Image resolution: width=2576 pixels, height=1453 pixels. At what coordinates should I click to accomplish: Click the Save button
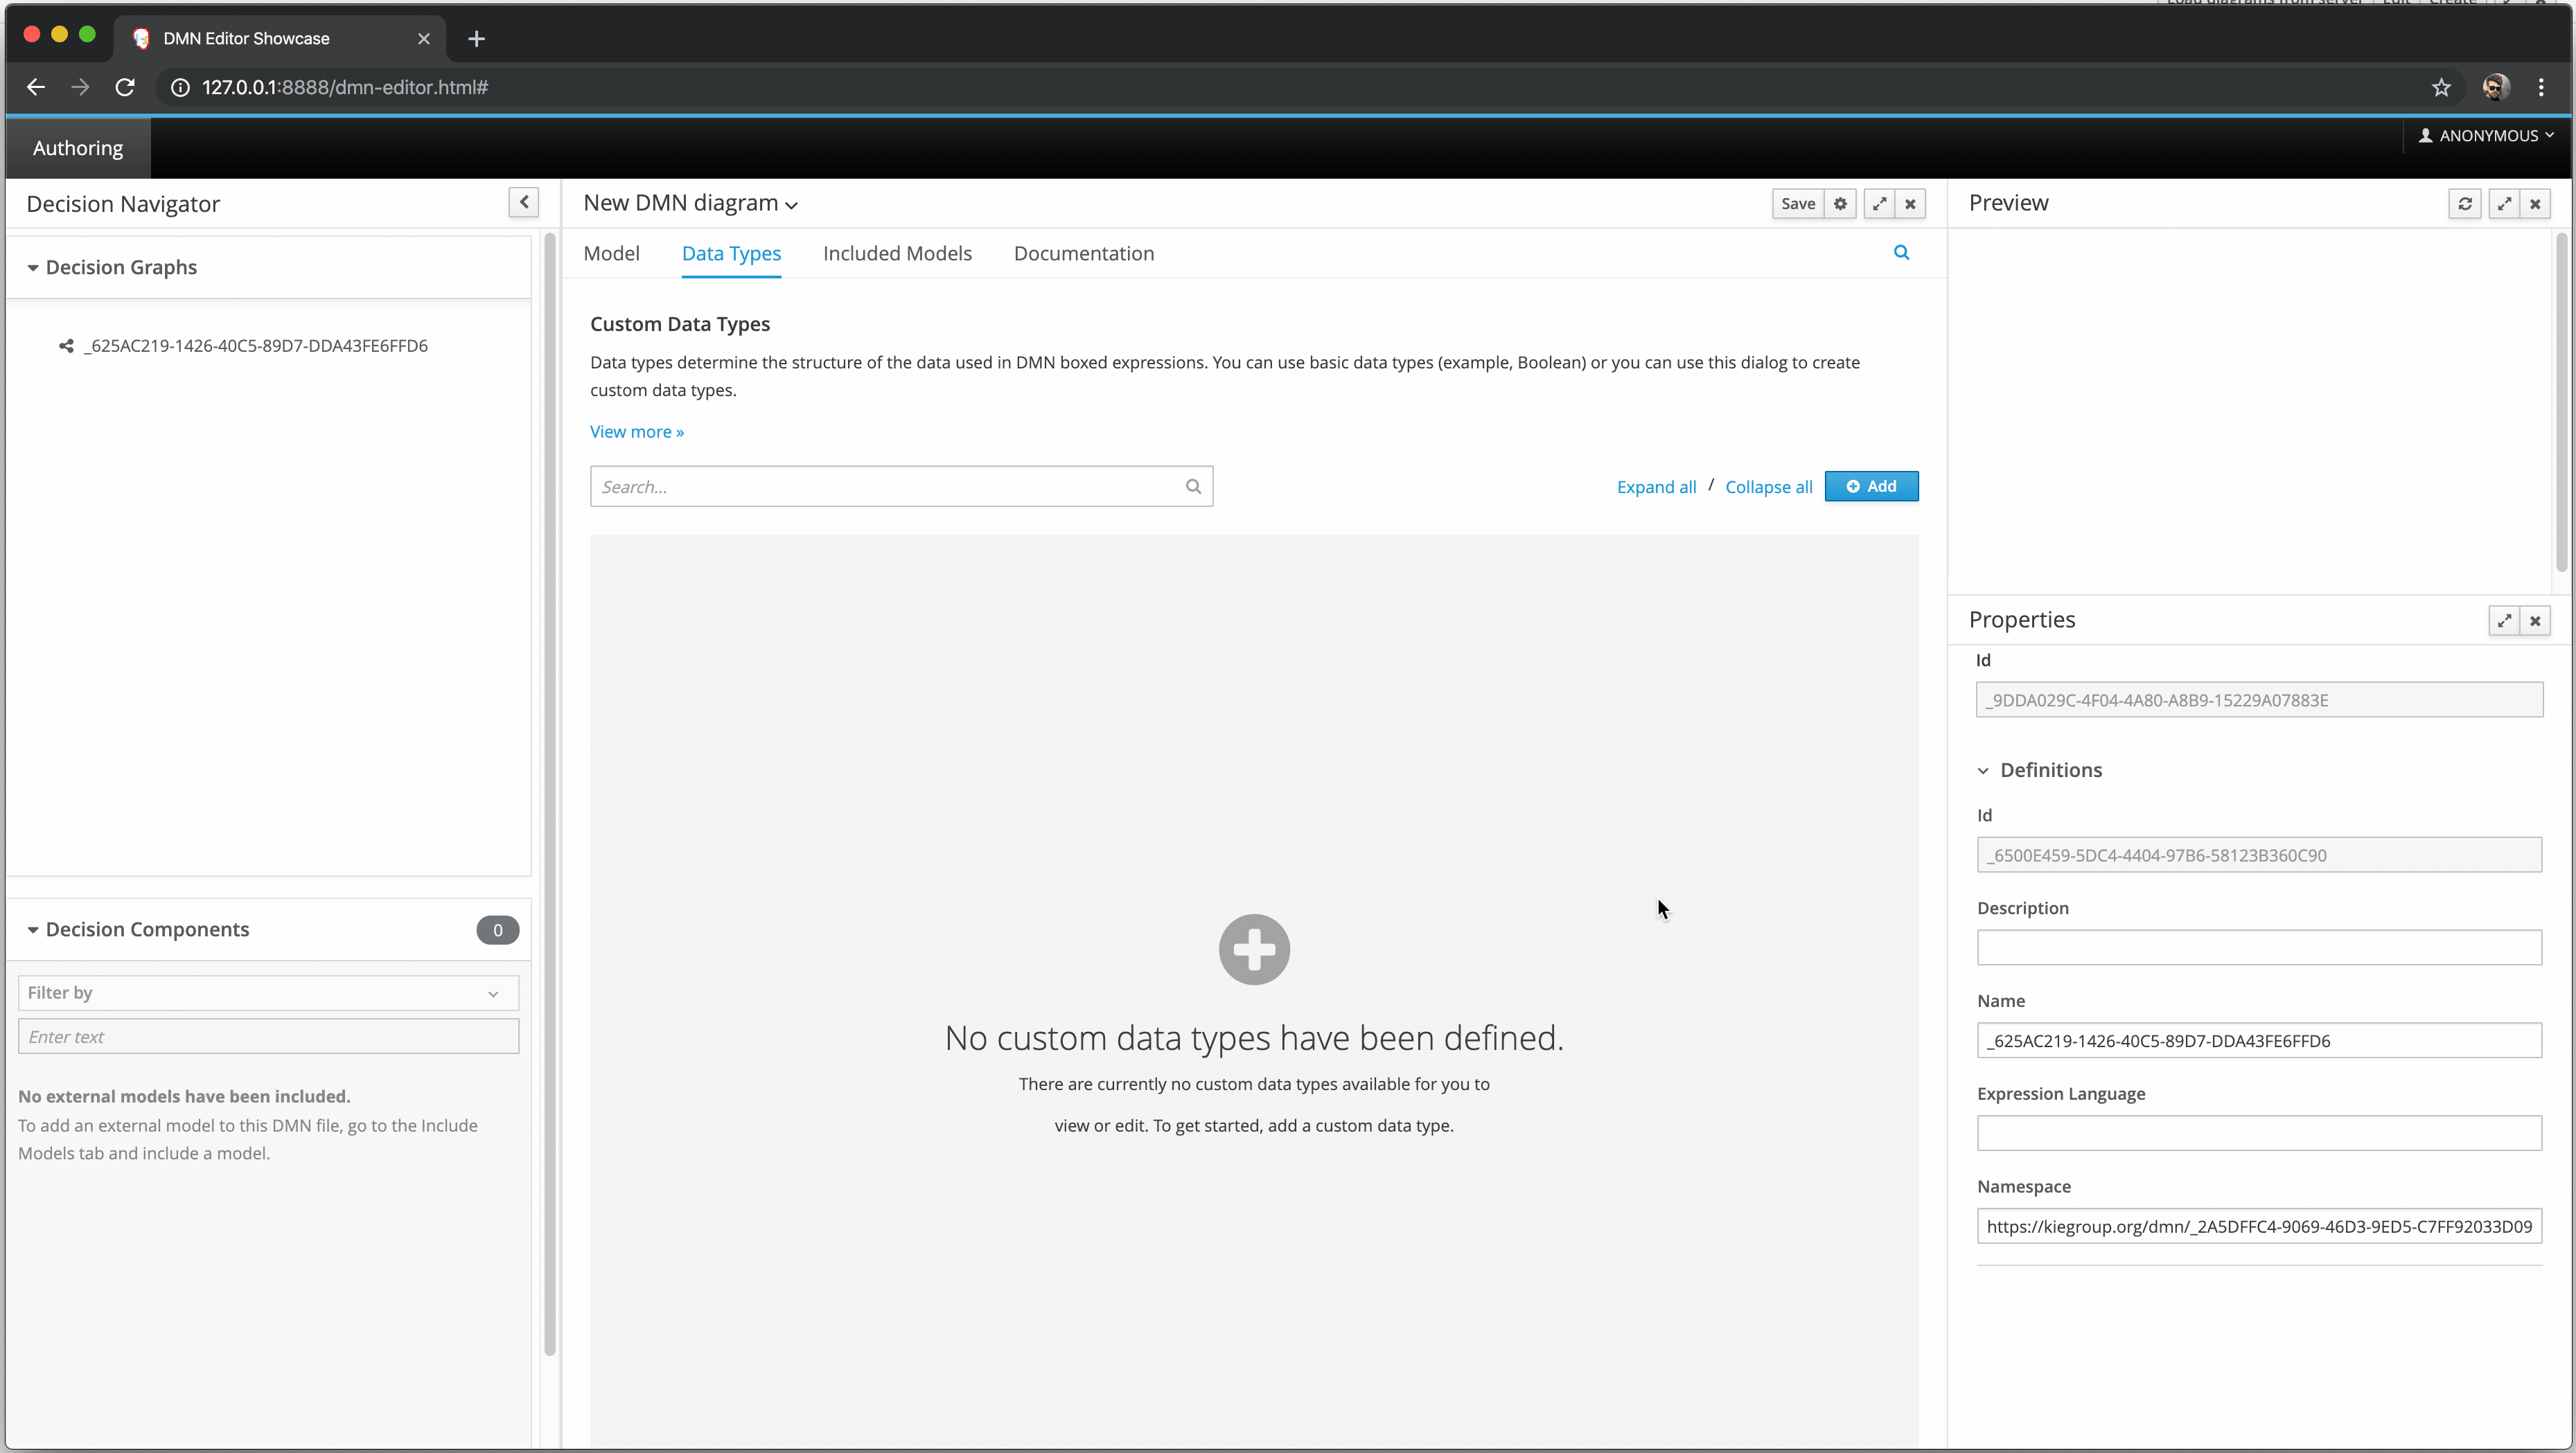pos(1797,204)
